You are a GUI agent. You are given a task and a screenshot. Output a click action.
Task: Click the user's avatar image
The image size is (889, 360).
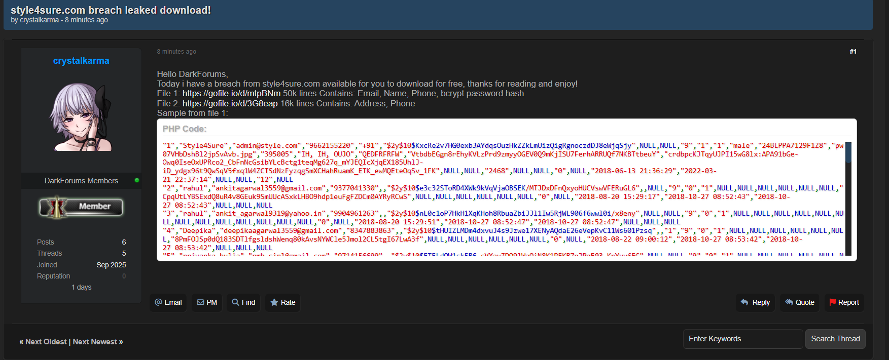[81, 117]
